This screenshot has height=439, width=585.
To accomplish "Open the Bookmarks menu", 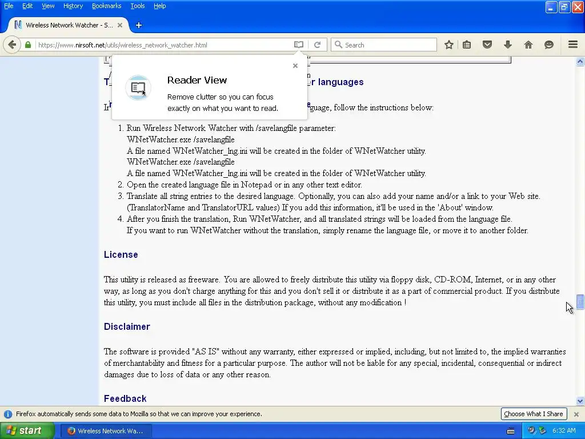I will click(106, 6).
